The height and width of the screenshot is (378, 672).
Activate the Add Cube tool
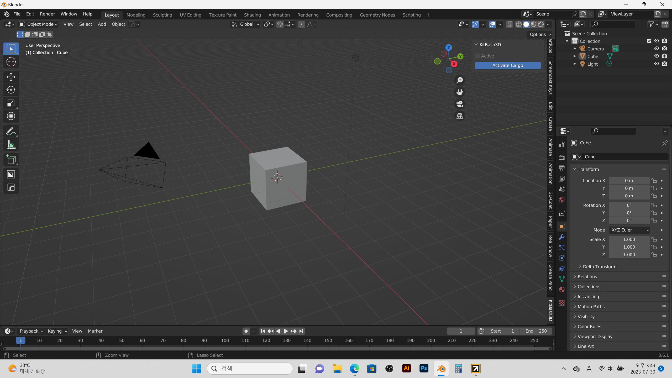coord(11,160)
